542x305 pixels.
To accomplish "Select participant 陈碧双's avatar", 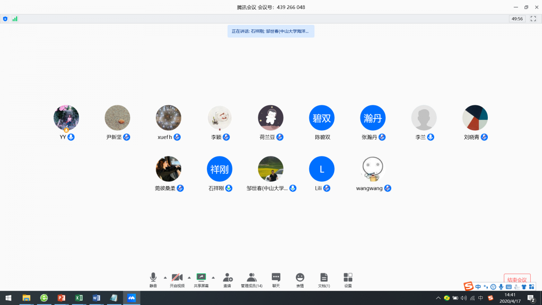I will click(322, 118).
